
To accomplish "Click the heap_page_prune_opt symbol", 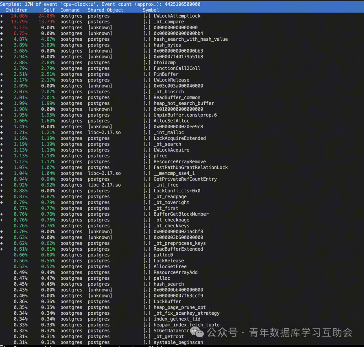I will click(x=180, y=307).
